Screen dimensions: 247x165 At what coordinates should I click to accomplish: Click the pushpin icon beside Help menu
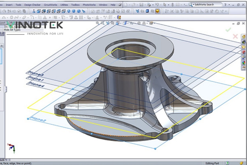coord(120,5)
